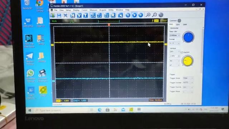Click the CH2 cyan zero-level marker
The height and width of the screenshot is (129, 229).
[54, 81]
